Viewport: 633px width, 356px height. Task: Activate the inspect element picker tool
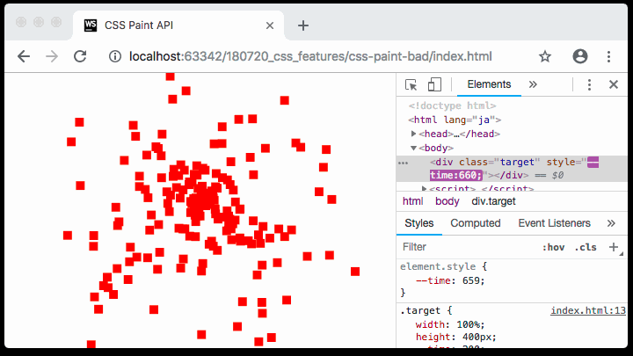(411, 84)
